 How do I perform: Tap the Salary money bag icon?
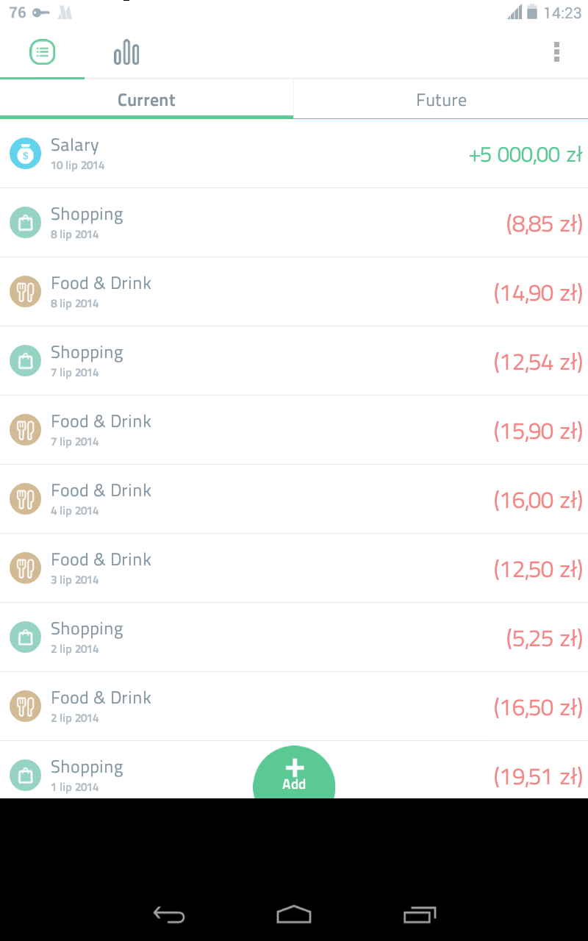click(x=25, y=154)
